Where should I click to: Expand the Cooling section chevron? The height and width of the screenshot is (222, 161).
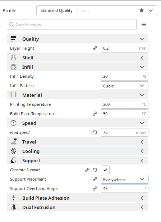tap(142, 151)
